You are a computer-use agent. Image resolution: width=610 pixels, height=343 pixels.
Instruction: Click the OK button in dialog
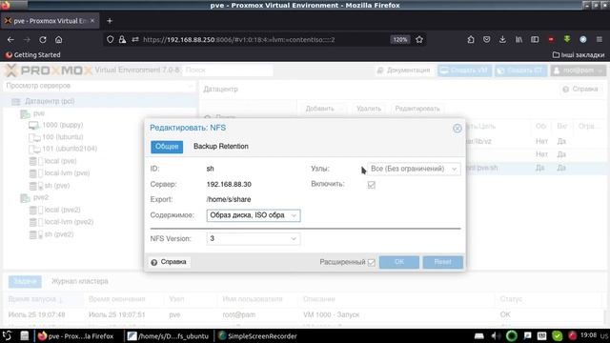(x=399, y=262)
